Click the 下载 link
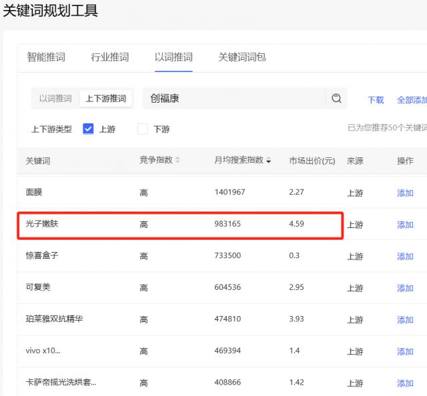 coord(376,100)
